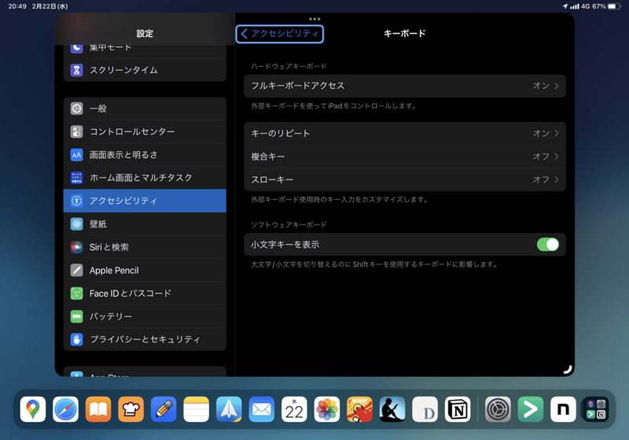Screen dimensions: 629x440
Task: Launch Notion from the dock
Action: 458,409
